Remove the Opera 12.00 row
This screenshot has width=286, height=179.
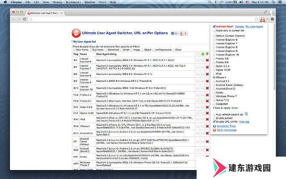[207, 113]
